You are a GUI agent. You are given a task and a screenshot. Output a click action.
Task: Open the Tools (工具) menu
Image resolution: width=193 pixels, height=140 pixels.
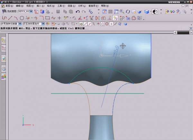60,6
